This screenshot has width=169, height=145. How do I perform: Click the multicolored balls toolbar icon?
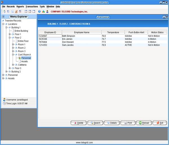(x=43, y=12)
